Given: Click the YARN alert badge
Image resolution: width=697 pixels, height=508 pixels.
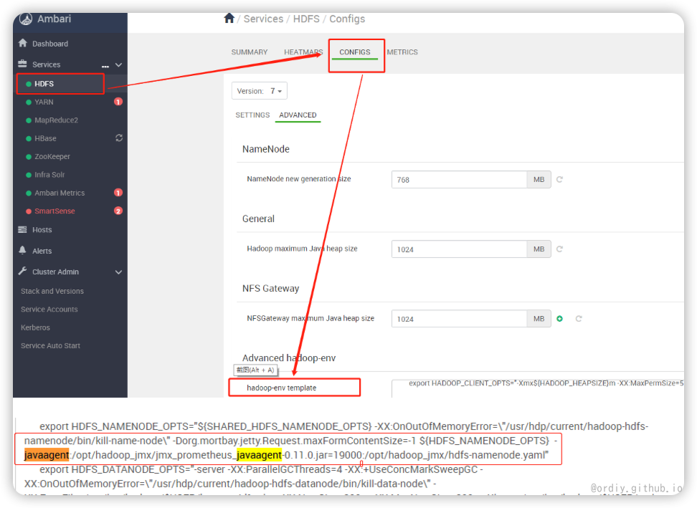Looking at the screenshot, I should (118, 102).
